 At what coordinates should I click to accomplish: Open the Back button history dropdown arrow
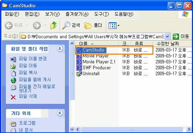tap(27, 25)
